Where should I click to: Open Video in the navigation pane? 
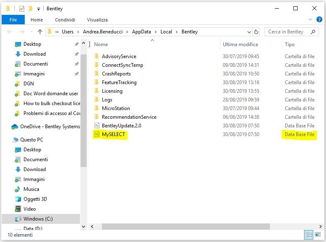click(x=30, y=209)
